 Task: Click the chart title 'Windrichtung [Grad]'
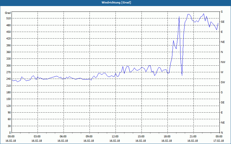coord(116,3)
